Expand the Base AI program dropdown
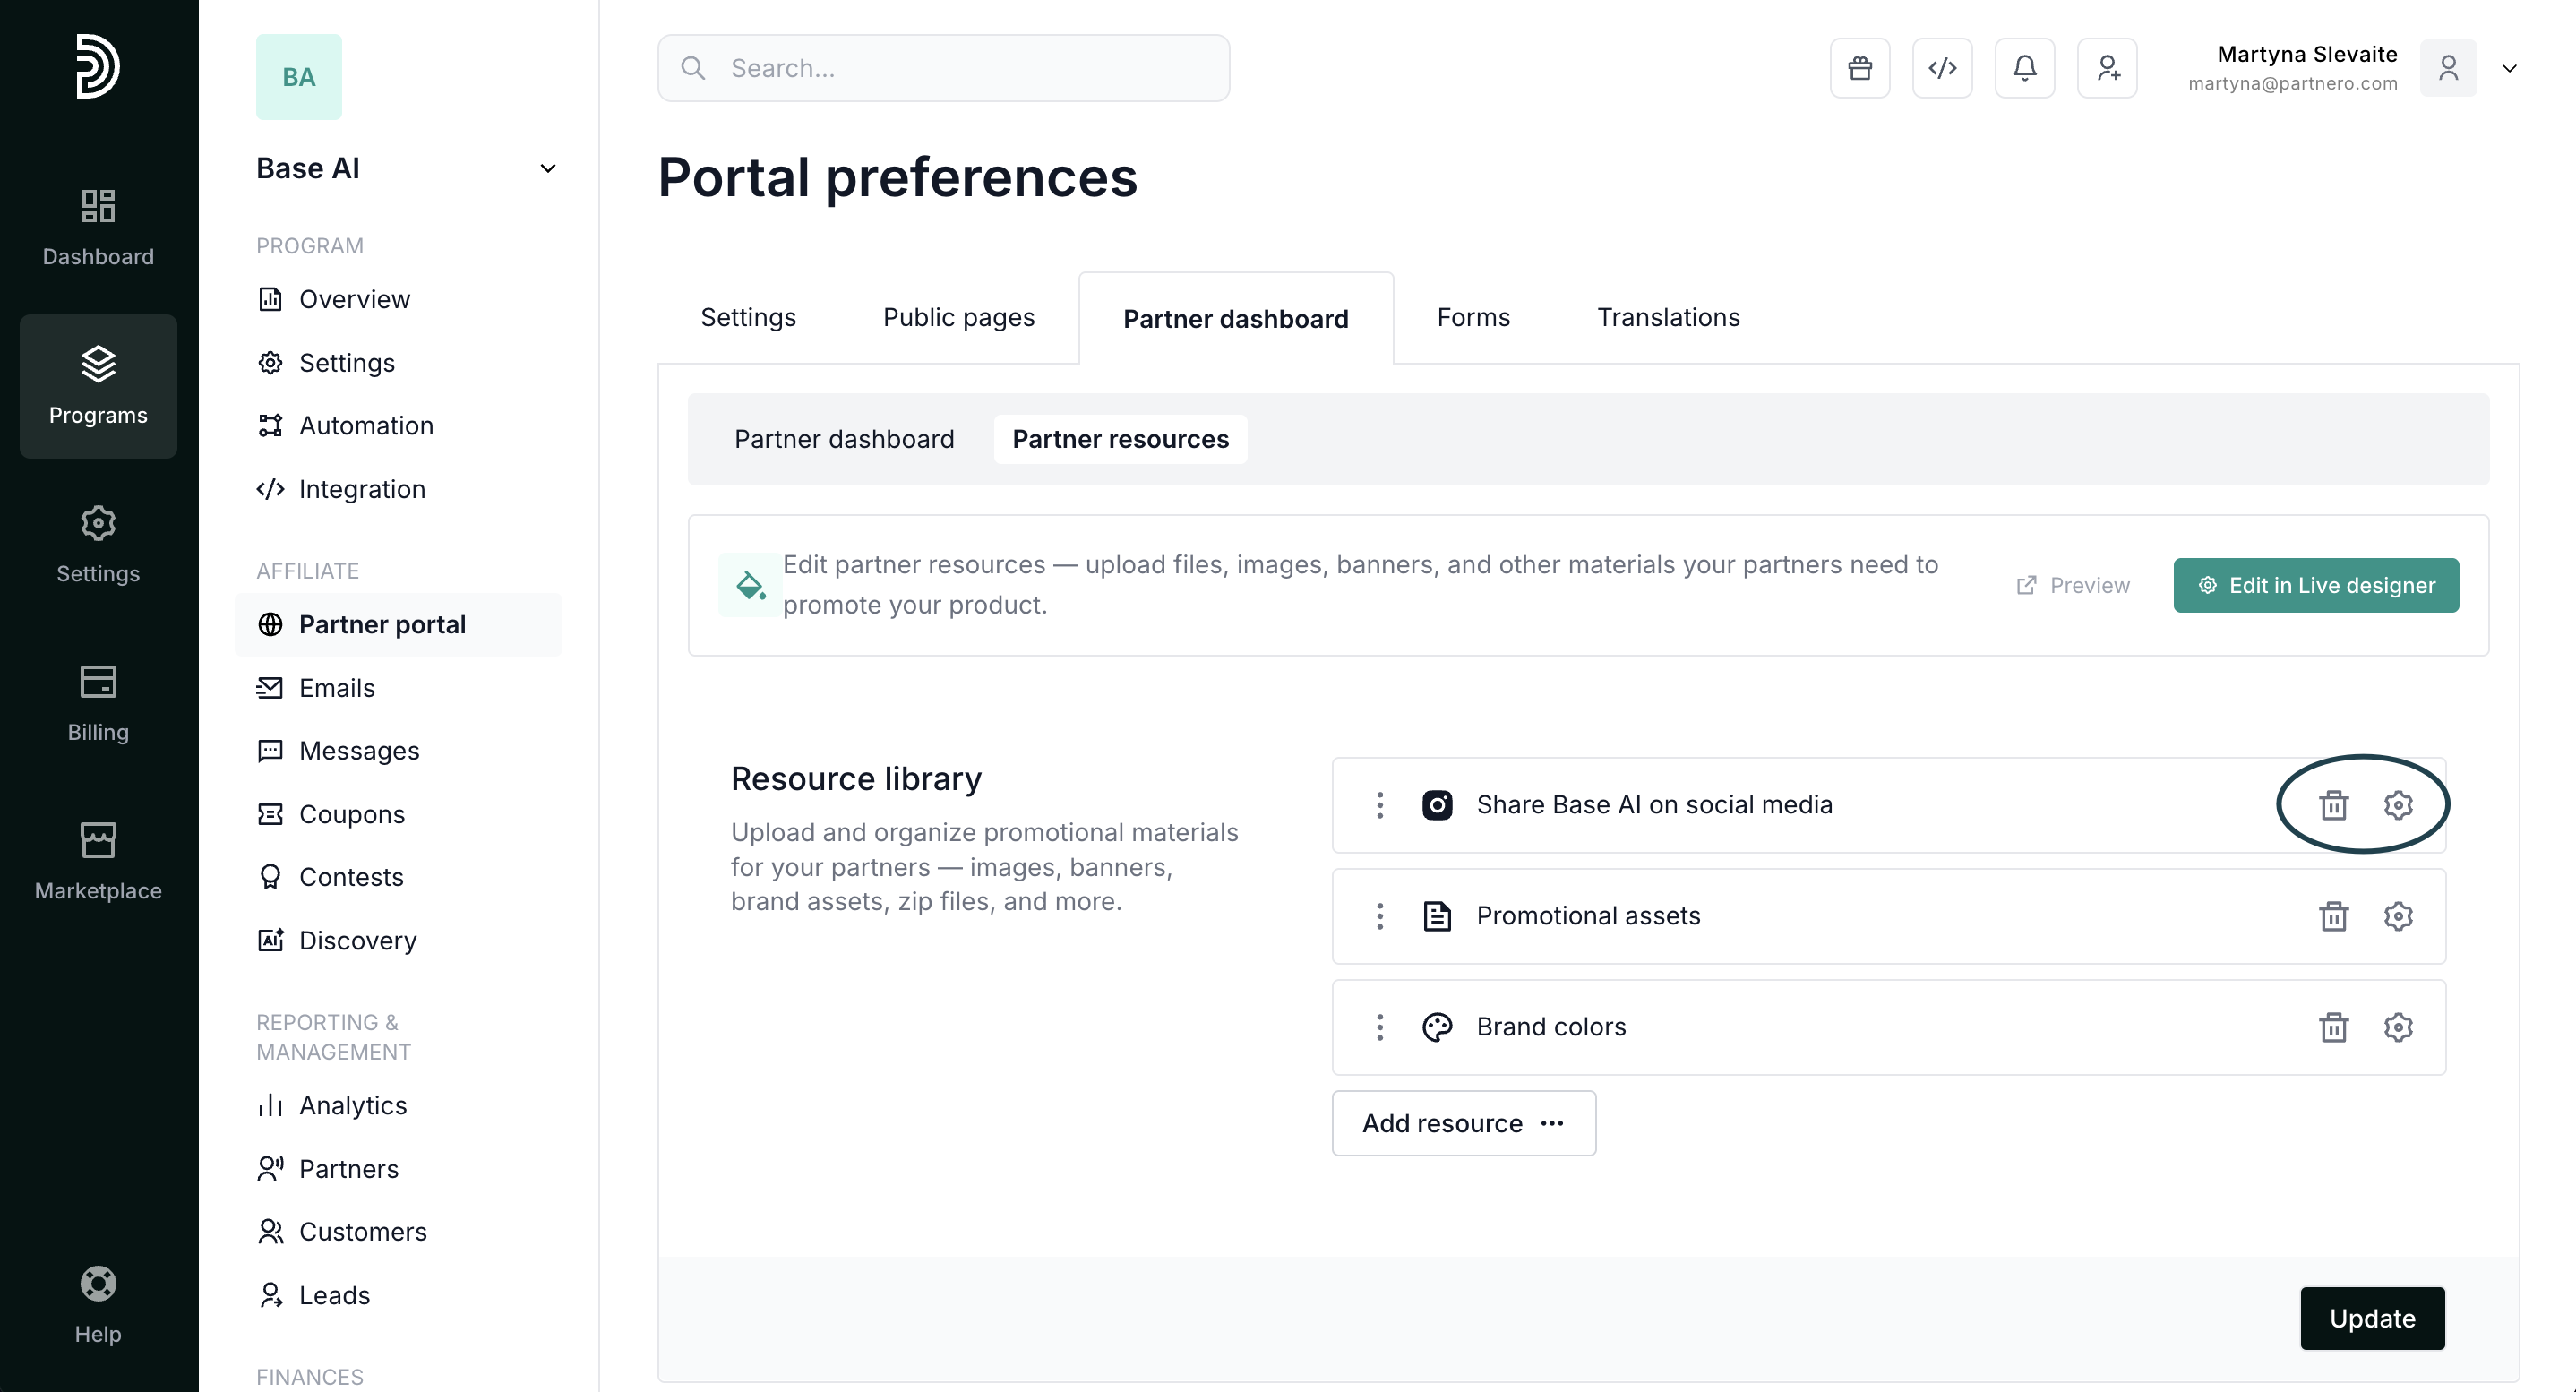2576x1392 pixels. point(547,168)
